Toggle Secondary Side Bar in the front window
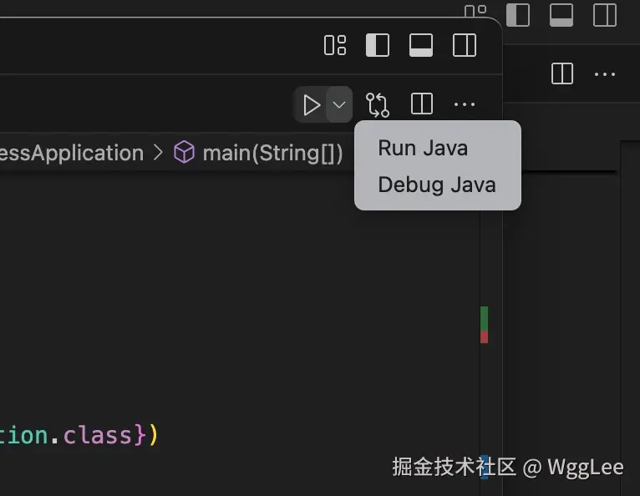 point(464,45)
